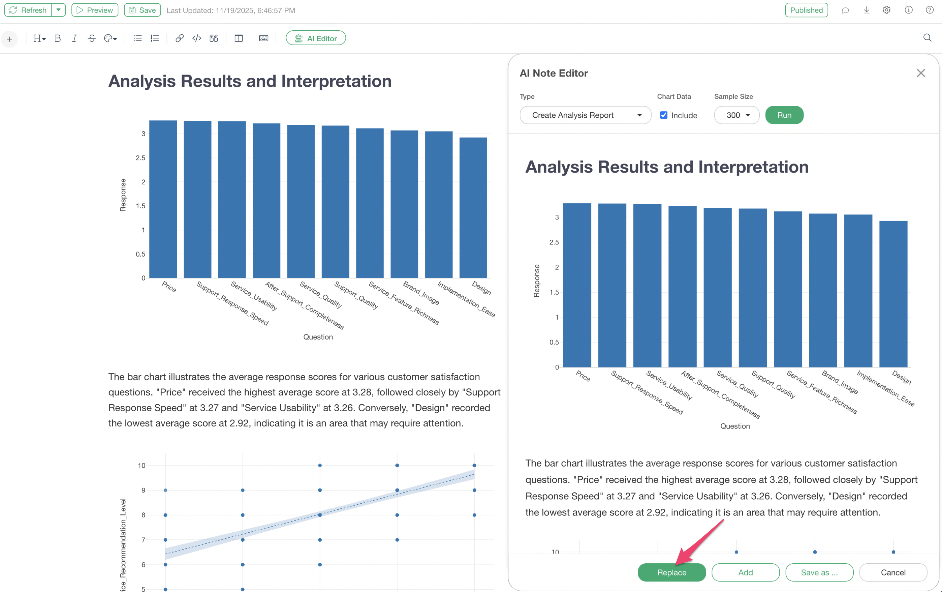Image resolution: width=942 pixels, height=592 pixels.
Task: Uncheck the Chart Data Include checkbox
Action: pyautogui.click(x=663, y=115)
